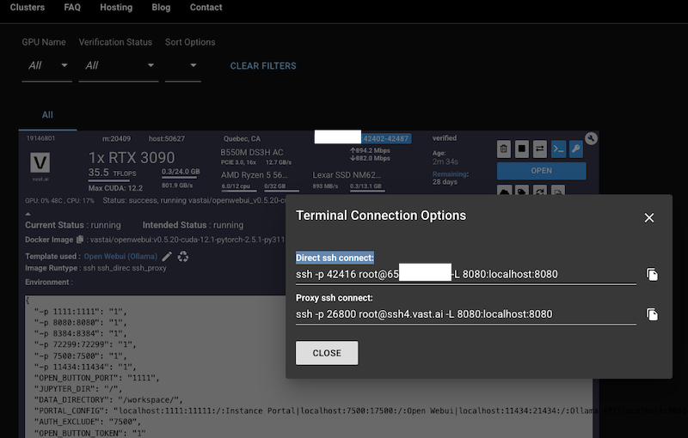The height and width of the screenshot is (438, 688).
Task: Click the refresh icon below OPEN
Action: point(540,191)
